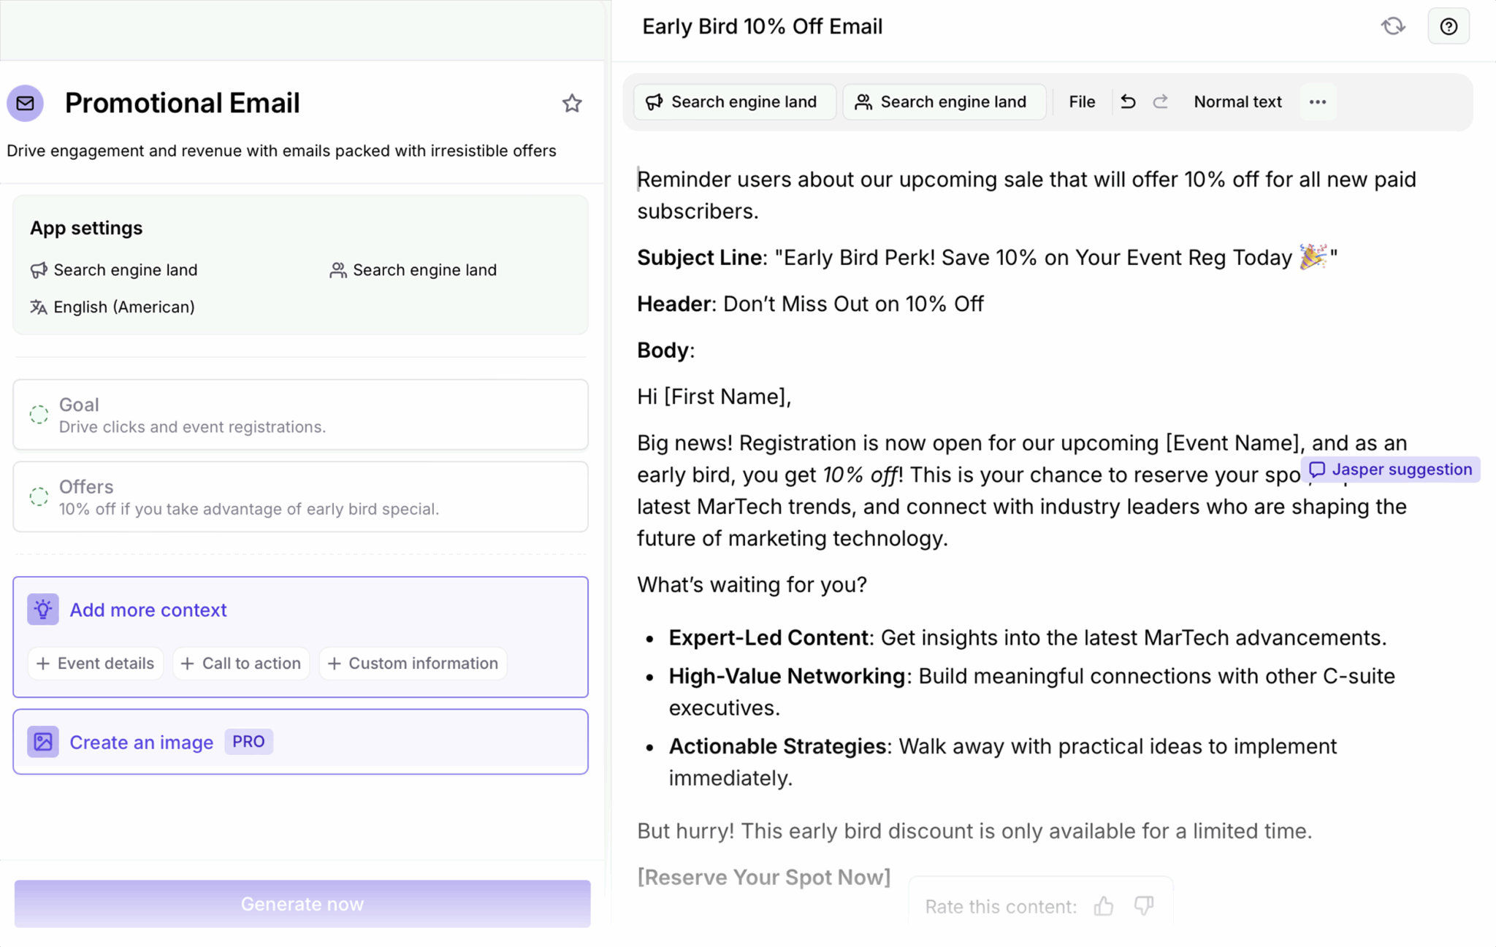This screenshot has width=1496, height=947.
Task: Open the help question mark button
Action: tap(1449, 26)
